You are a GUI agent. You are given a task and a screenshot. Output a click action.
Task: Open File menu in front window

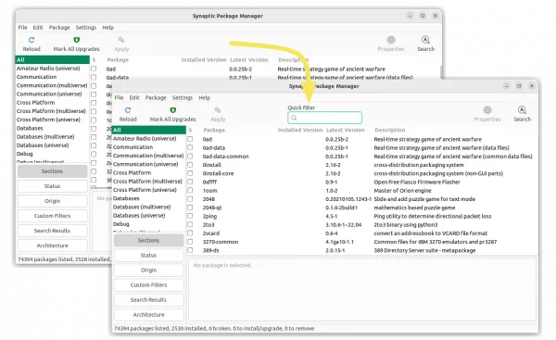pos(120,97)
